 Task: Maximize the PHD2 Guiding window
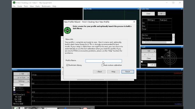(173, 3)
